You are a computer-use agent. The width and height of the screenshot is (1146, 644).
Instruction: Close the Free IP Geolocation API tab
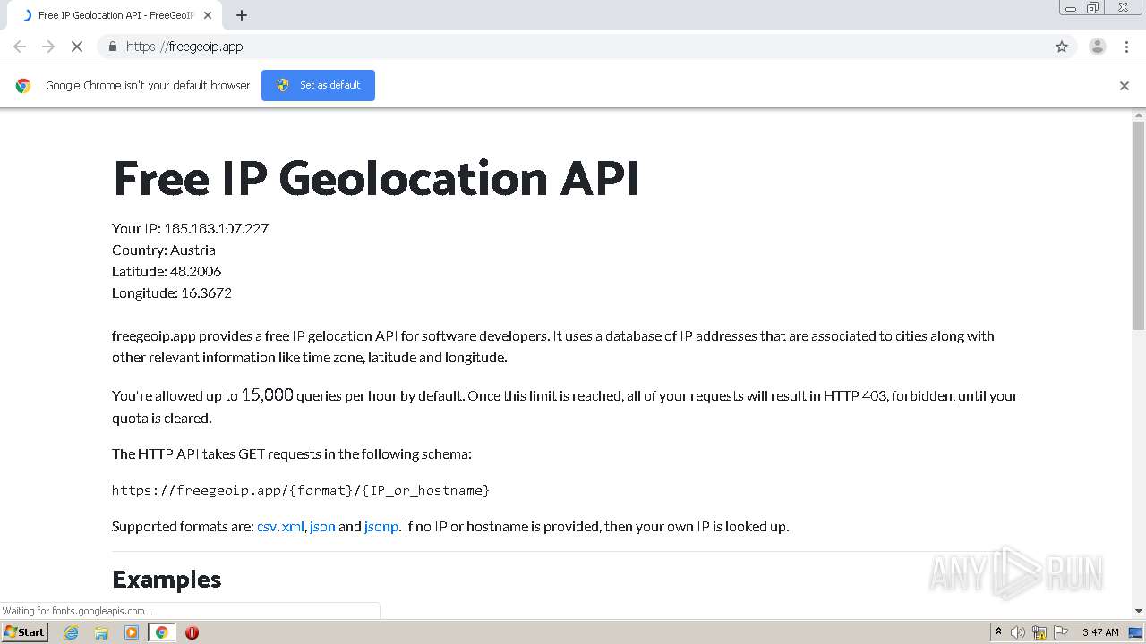point(209,15)
